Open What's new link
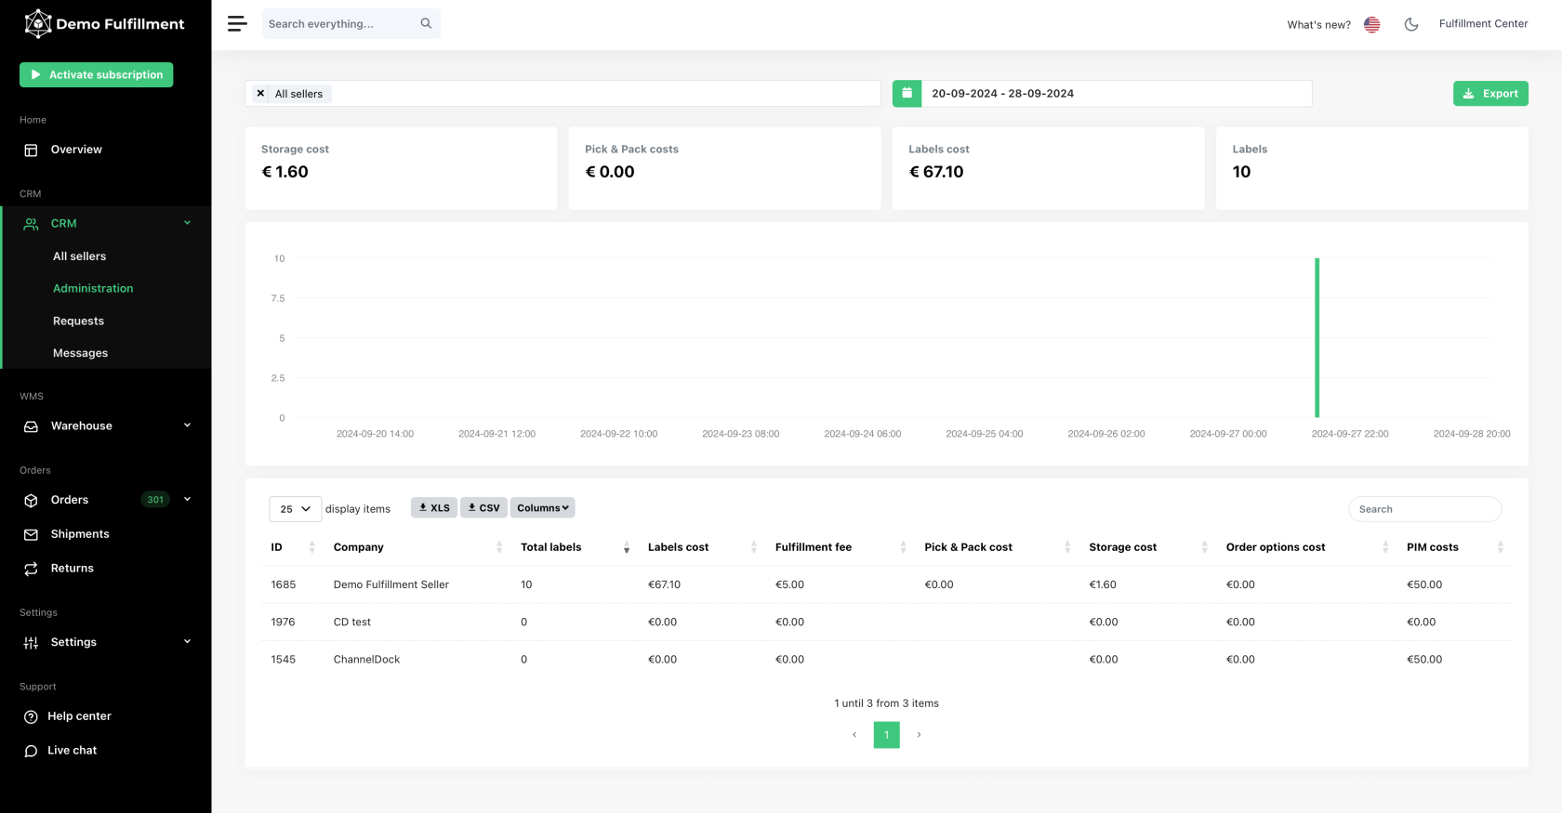Viewport: 1562px width, 813px height. pyautogui.click(x=1318, y=25)
